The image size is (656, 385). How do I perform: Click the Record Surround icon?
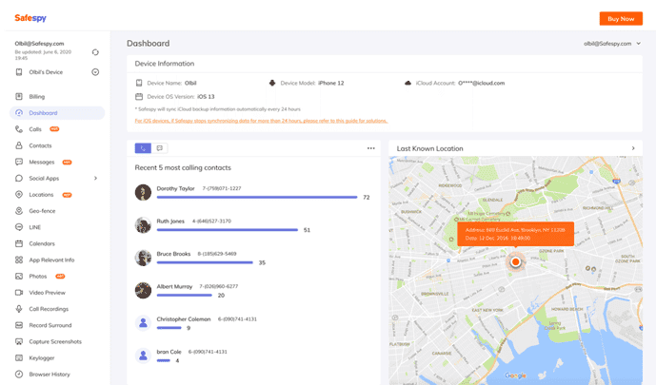coord(19,325)
